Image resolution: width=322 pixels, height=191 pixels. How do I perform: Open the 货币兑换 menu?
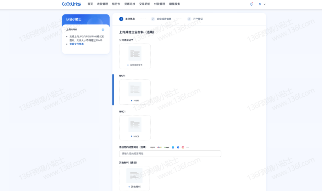coord(130,4)
